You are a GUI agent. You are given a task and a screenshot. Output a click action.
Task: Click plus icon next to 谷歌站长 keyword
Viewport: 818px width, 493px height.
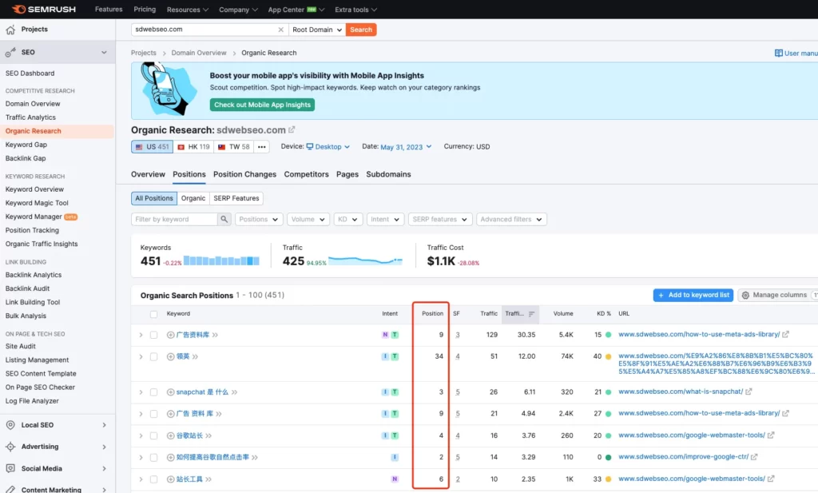click(x=171, y=435)
